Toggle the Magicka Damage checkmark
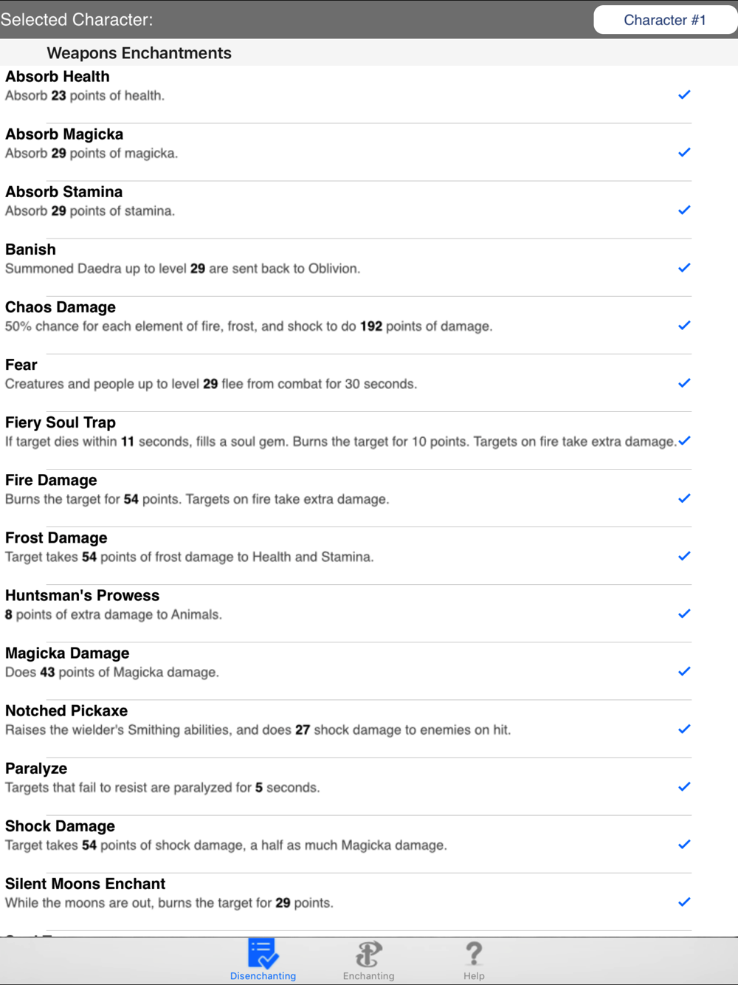 point(684,671)
